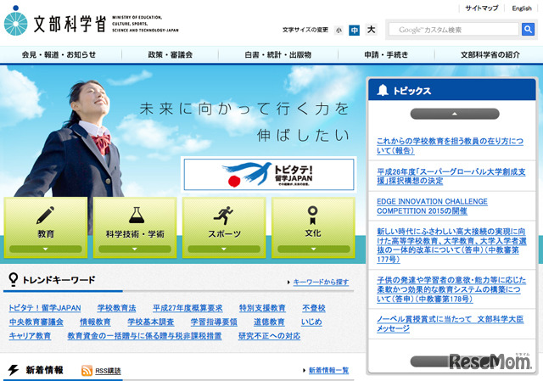Screen dimensions: 543x381
Task: Click keyword 研究不正への対応
Action: click(x=270, y=336)
